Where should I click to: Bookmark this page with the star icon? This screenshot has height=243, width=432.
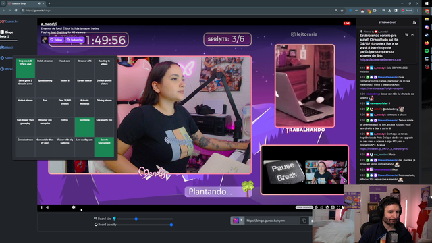click(342, 11)
